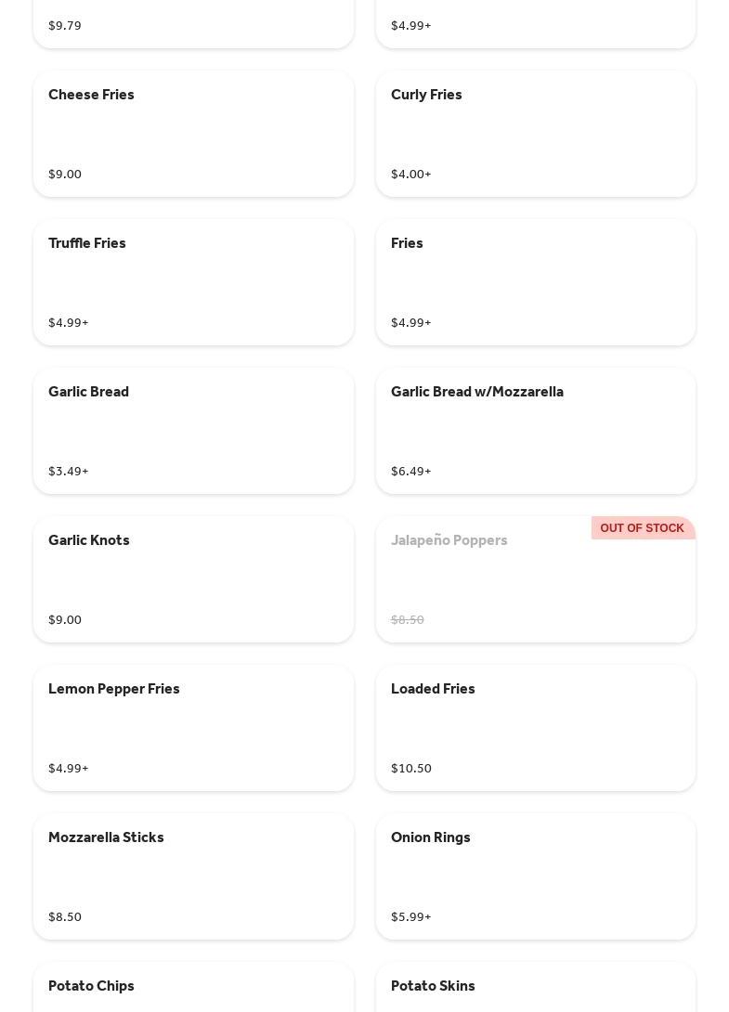The height and width of the screenshot is (1012, 729).
Task: Open the Cheese Fries menu item
Action: [x=193, y=134]
